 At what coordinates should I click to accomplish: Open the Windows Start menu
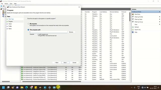(4, 87)
